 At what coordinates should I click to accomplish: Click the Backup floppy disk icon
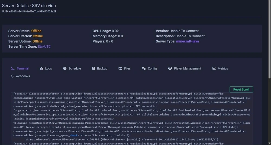click(x=93, y=68)
